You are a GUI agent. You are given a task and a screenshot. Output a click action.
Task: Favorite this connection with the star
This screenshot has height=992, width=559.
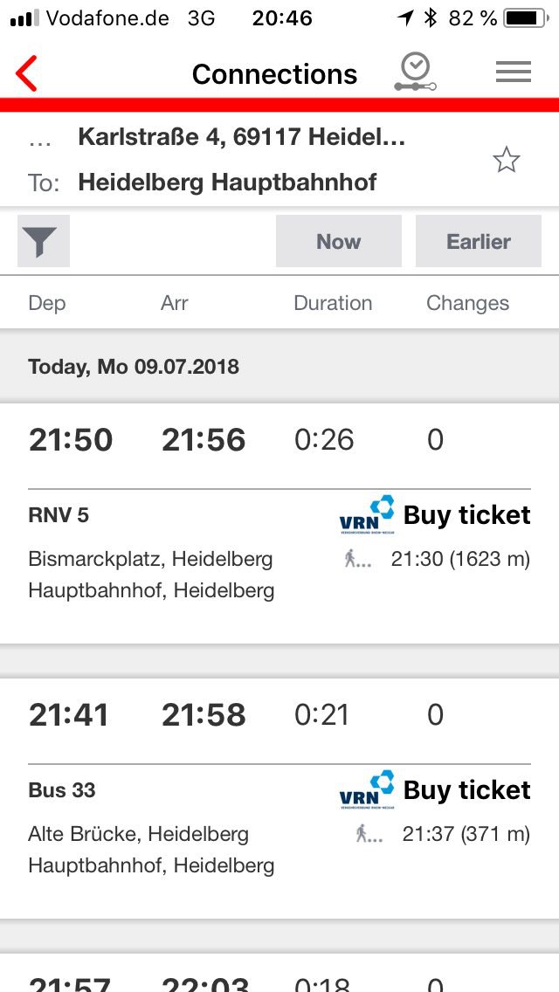tap(506, 160)
